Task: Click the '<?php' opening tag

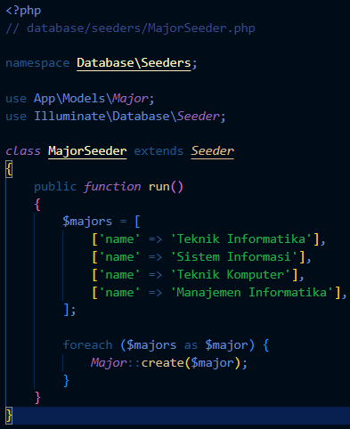Action: click(x=23, y=11)
